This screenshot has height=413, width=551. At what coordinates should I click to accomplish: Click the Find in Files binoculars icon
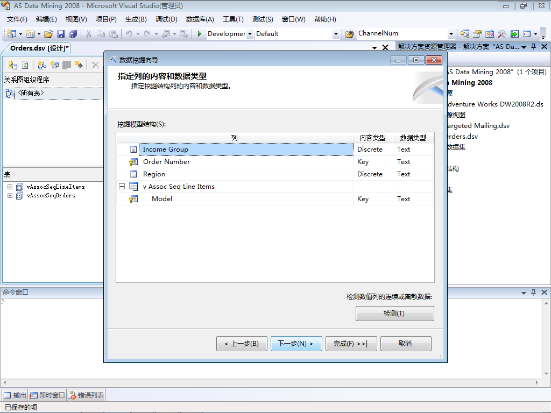pyautogui.click(x=349, y=34)
